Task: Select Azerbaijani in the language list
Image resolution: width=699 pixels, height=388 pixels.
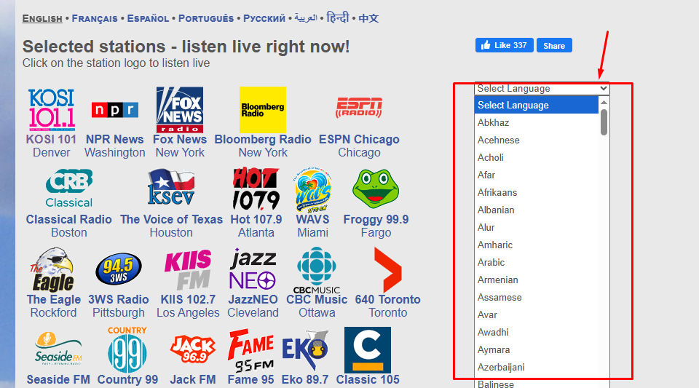Action: point(537,367)
